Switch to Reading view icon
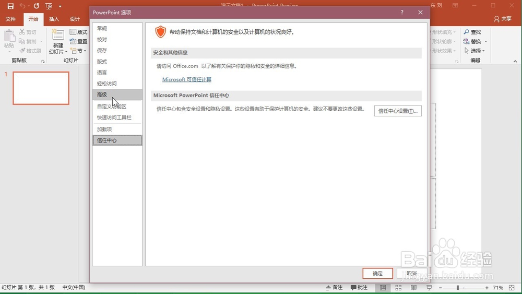The image size is (522, 294). [x=413, y=287]
